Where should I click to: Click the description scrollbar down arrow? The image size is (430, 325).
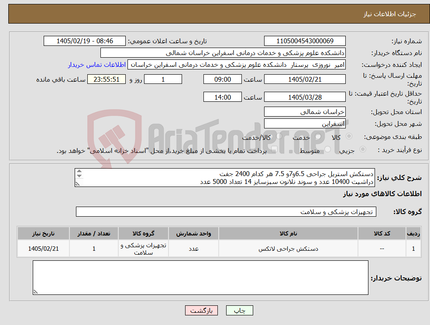click(79, 176)
